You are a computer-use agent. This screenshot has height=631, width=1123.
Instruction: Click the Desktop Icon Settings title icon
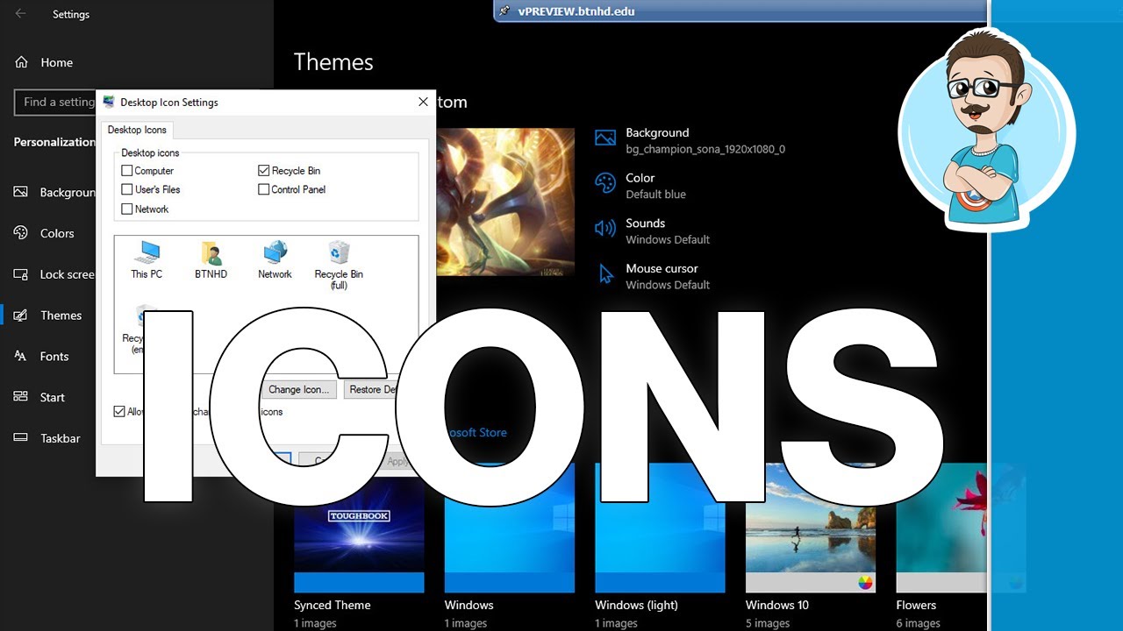click(109, 102)
